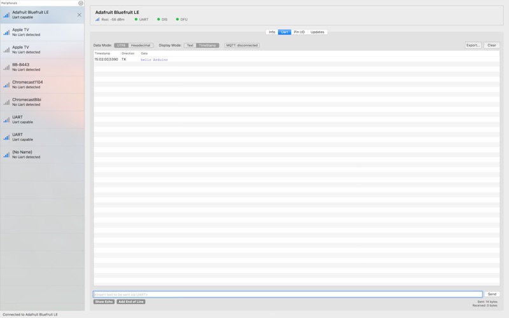Click signal icon of ChromecastBibi peripheral
This screenshot has width=509, height=318.
(6, 102)
